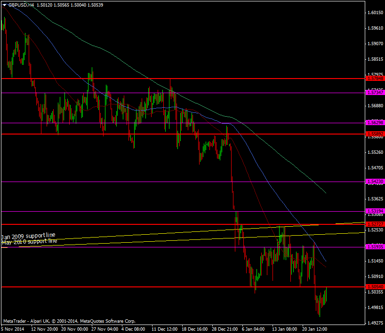Click the 28 Dec 21:00 time label
This screenshot has width=385, height=333.
point(225,329)
